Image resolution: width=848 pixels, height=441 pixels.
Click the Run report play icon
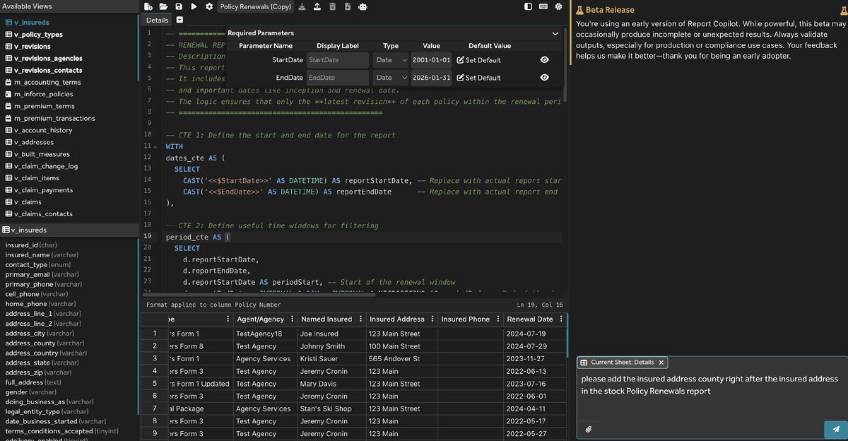[x=194, y=6]
